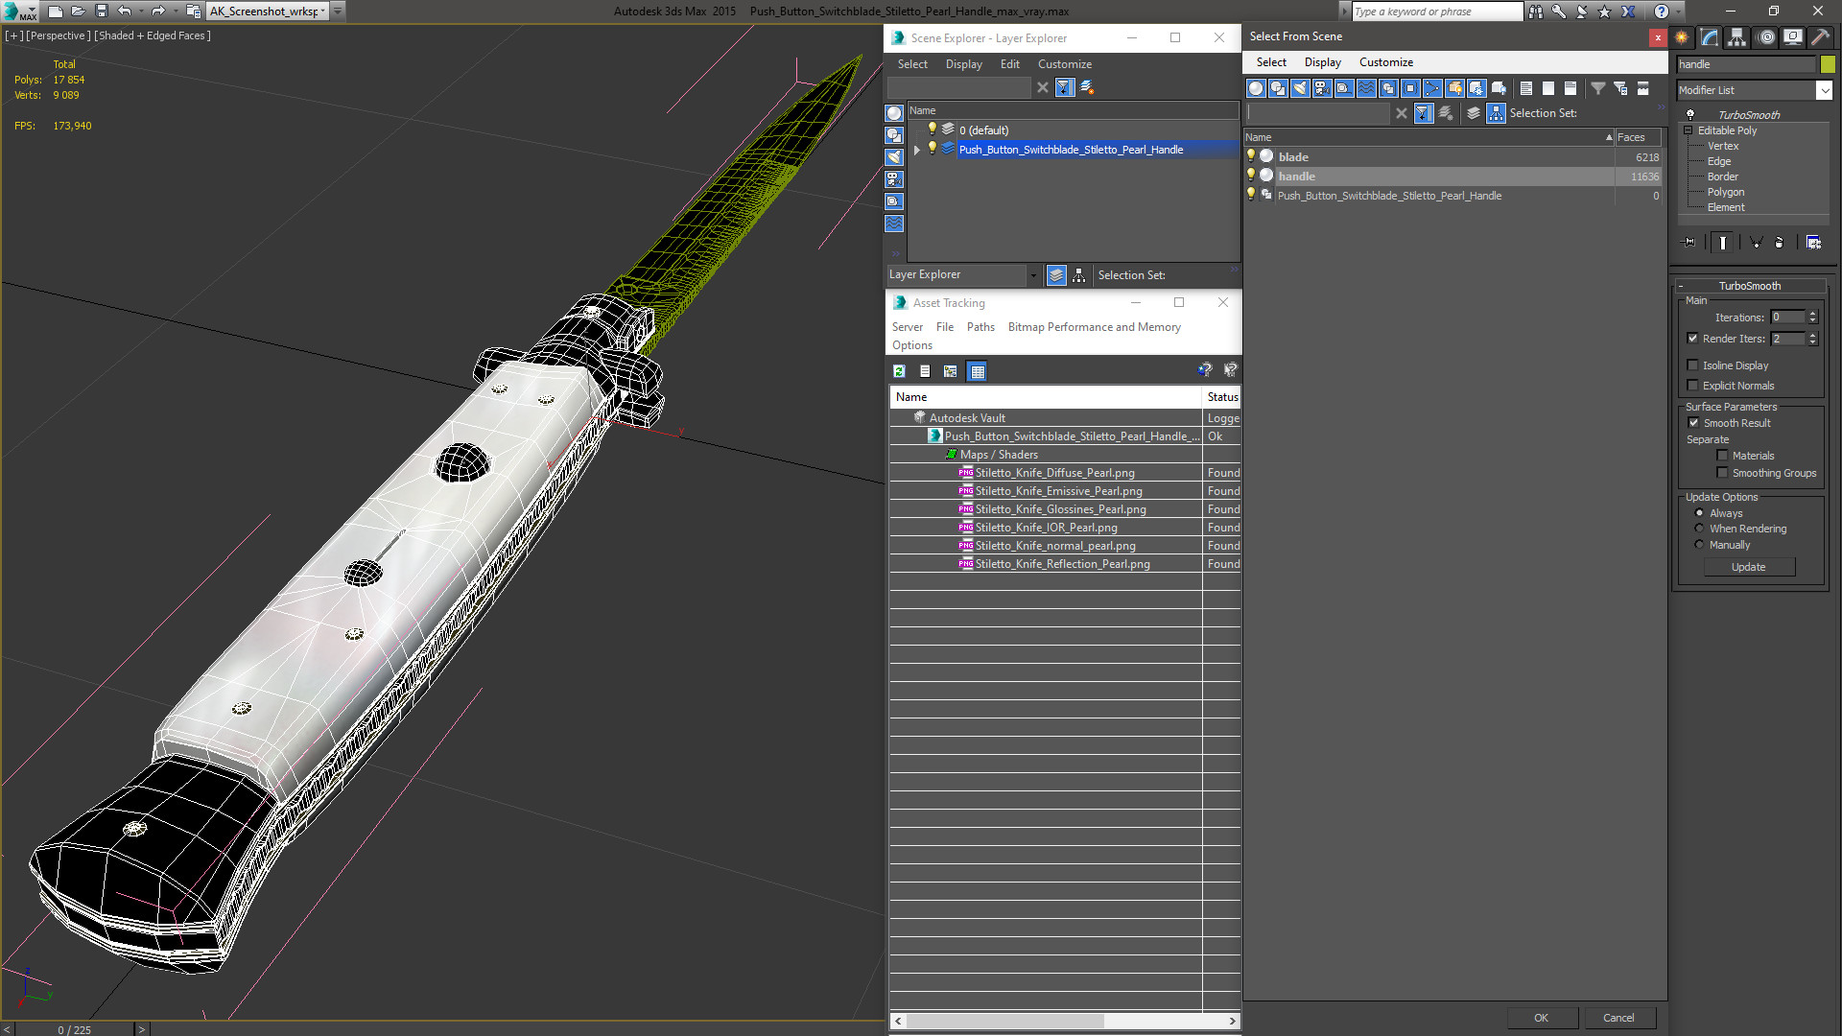This screenshot has width=1842, height=1036.
Task: Open the Create panel star tab
Action: 1682,37
